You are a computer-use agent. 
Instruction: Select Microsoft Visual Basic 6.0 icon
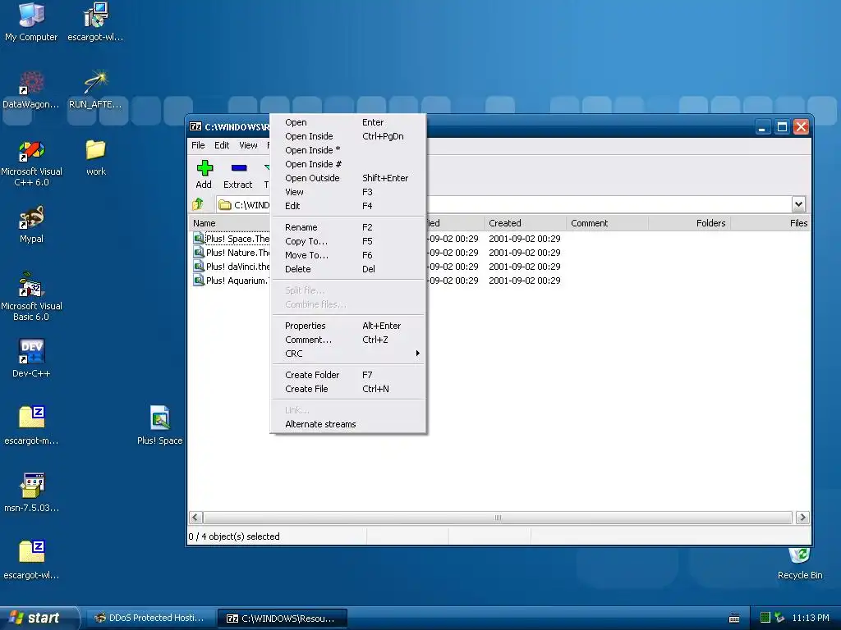[31, 285]
